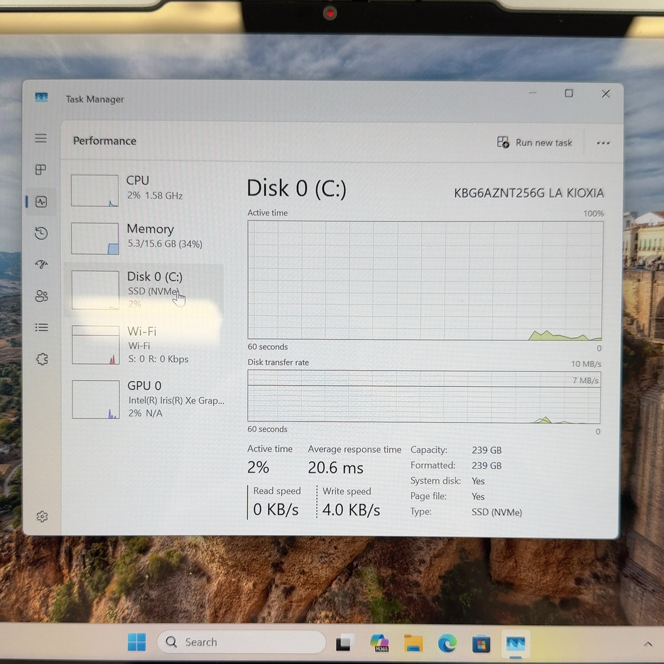Click the taskbar Search box
The width and height of the screenshot is (664, 664).
pos(241,642)
